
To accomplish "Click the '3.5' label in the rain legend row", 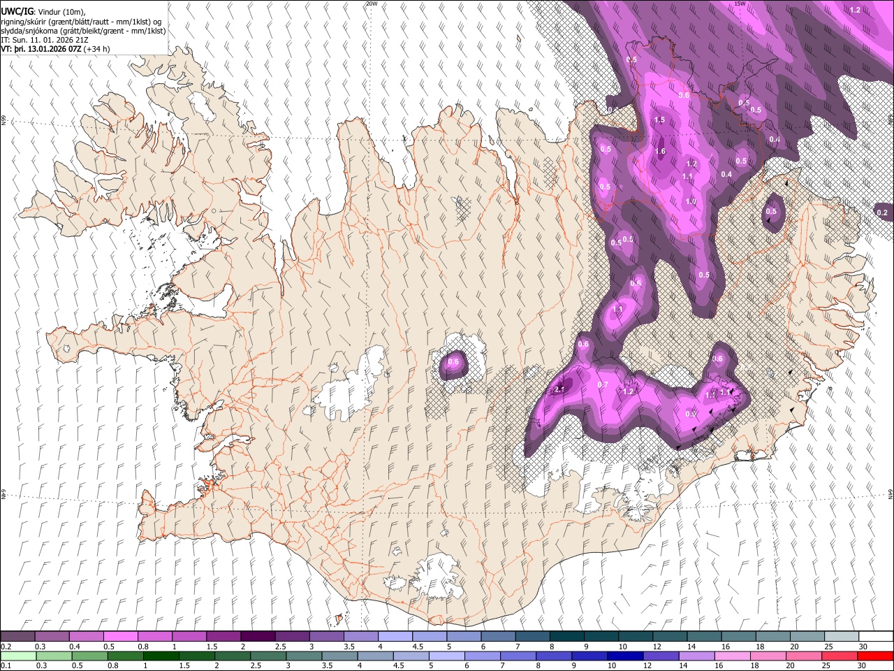I will point(327,665).
